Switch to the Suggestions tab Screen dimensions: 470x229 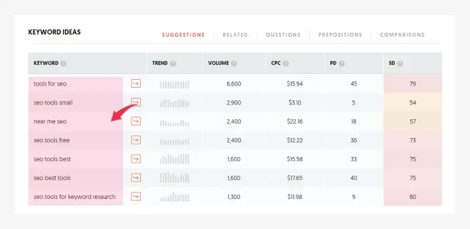[x=183, y=35]
